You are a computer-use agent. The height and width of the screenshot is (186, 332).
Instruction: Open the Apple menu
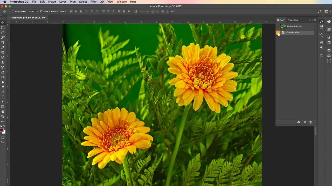pyautogui.click(x=5, y=2)
